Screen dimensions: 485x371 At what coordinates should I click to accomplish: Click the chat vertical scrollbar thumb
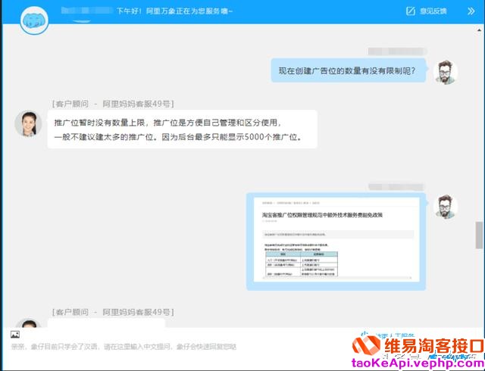point(478,235)
